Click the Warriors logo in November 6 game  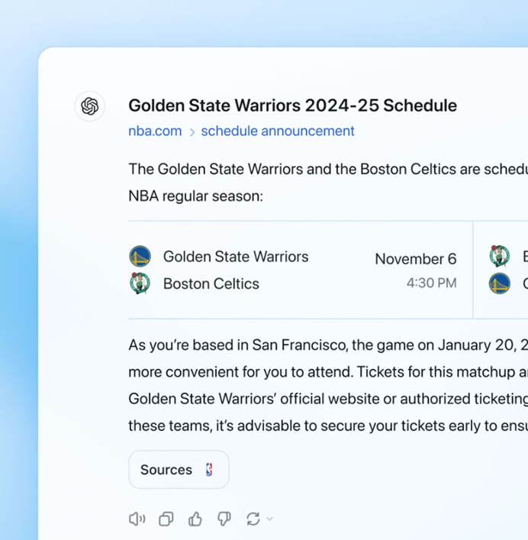point(140,257)
